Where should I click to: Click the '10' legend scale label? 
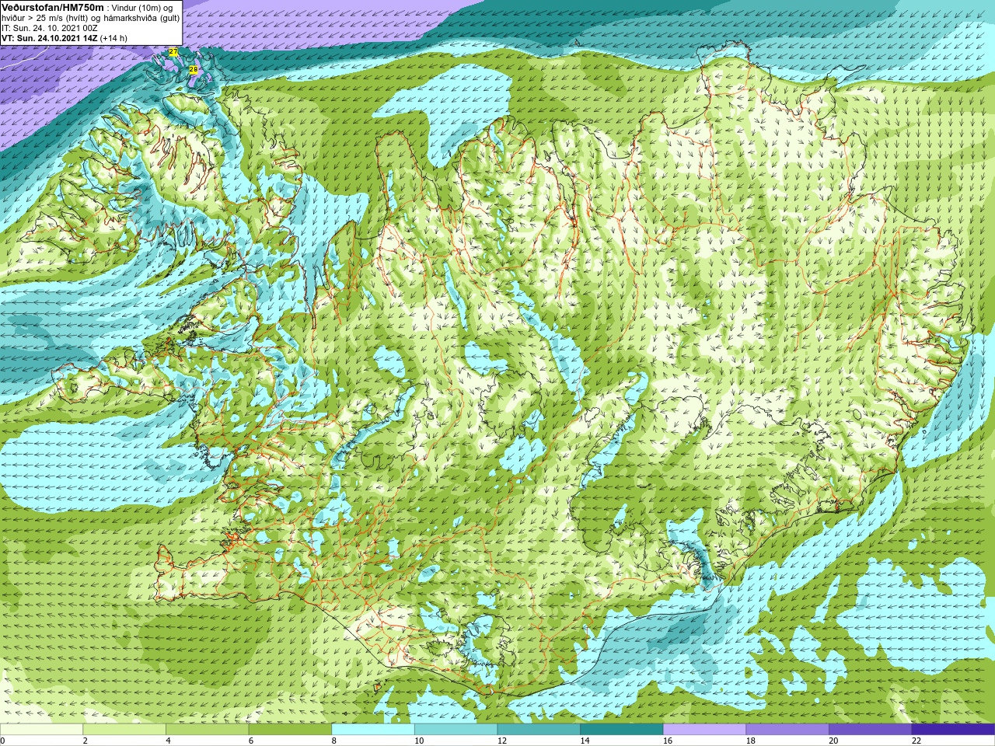point(419,741)
